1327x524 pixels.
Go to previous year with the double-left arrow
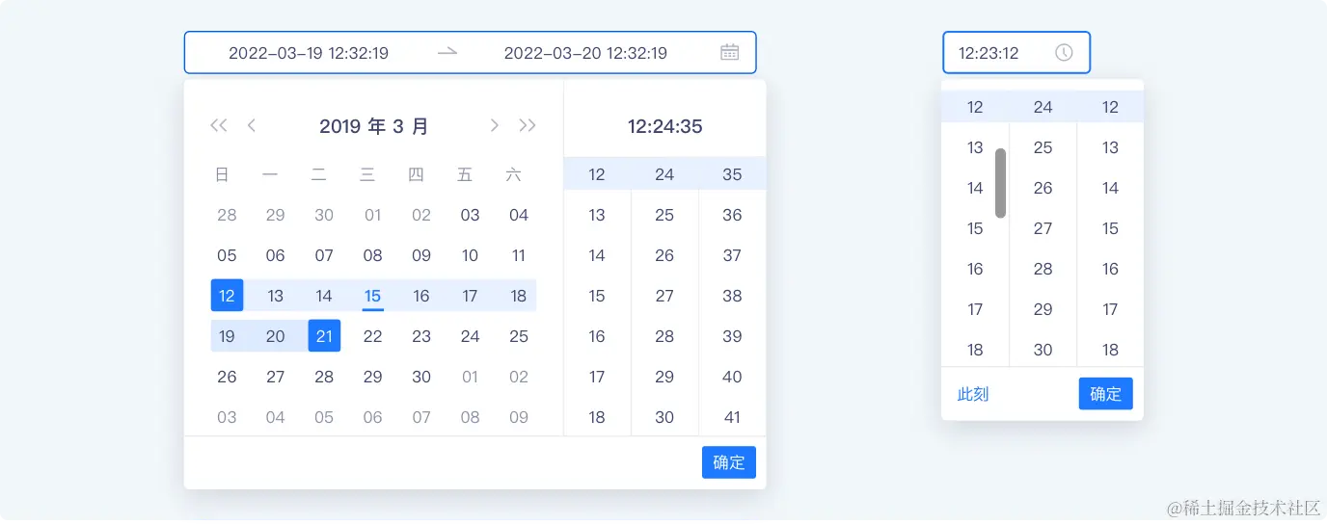coord(219,125)
